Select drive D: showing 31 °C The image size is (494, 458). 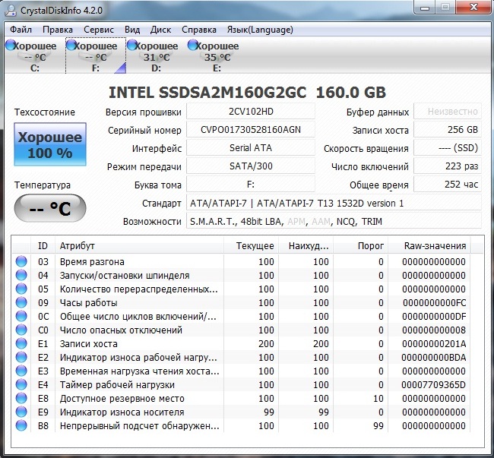pyautogui.click(x=157, y=55)
